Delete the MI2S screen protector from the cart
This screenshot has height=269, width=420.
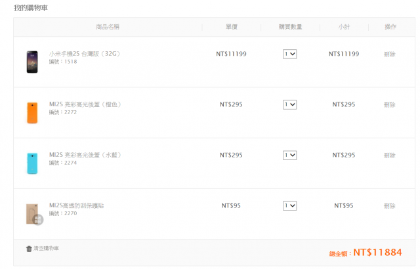389,206
